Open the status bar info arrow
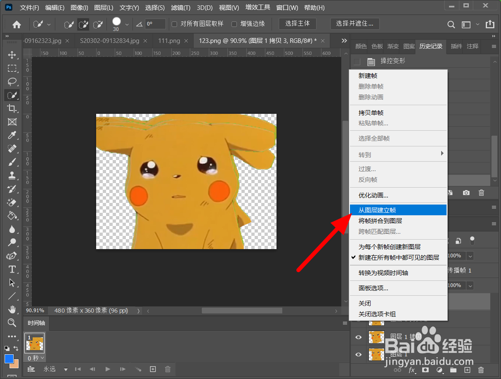This screenshot has width=501, height=379. (x=138, y=310)
